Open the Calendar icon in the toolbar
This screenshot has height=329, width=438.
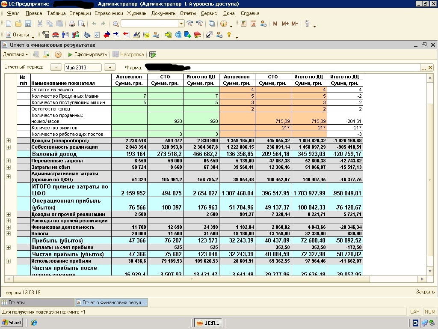[x=253, y=24]
